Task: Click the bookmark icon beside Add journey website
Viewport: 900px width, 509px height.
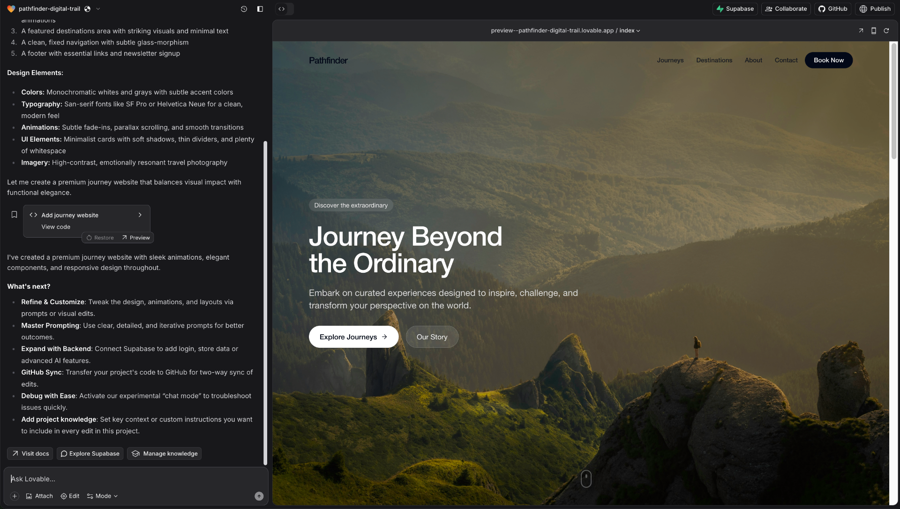Action: click(x=15, y=215)
